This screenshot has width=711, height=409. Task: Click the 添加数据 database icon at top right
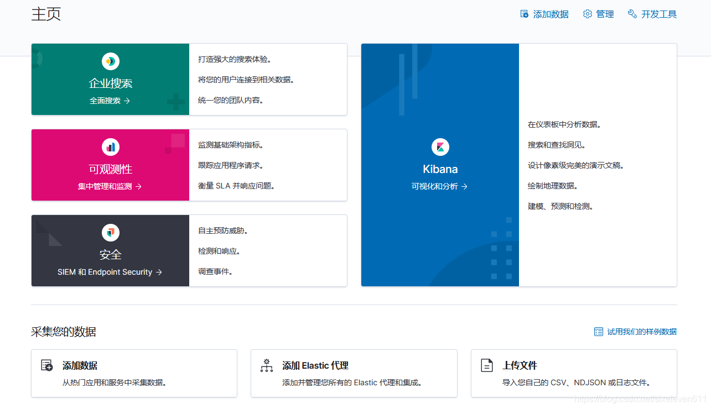tap(523, 13)
